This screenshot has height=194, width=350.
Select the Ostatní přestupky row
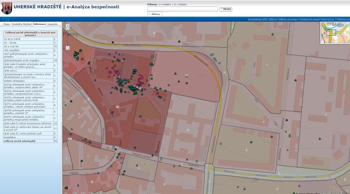(x=30, y=81)
